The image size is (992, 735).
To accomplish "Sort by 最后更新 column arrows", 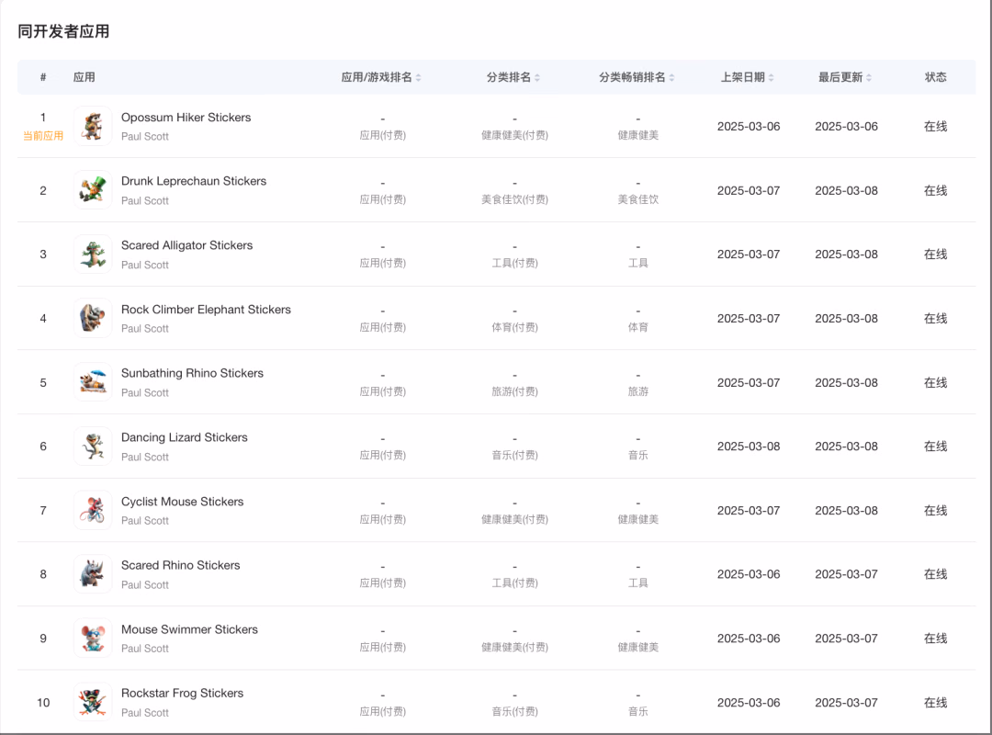I will point(869,78).
